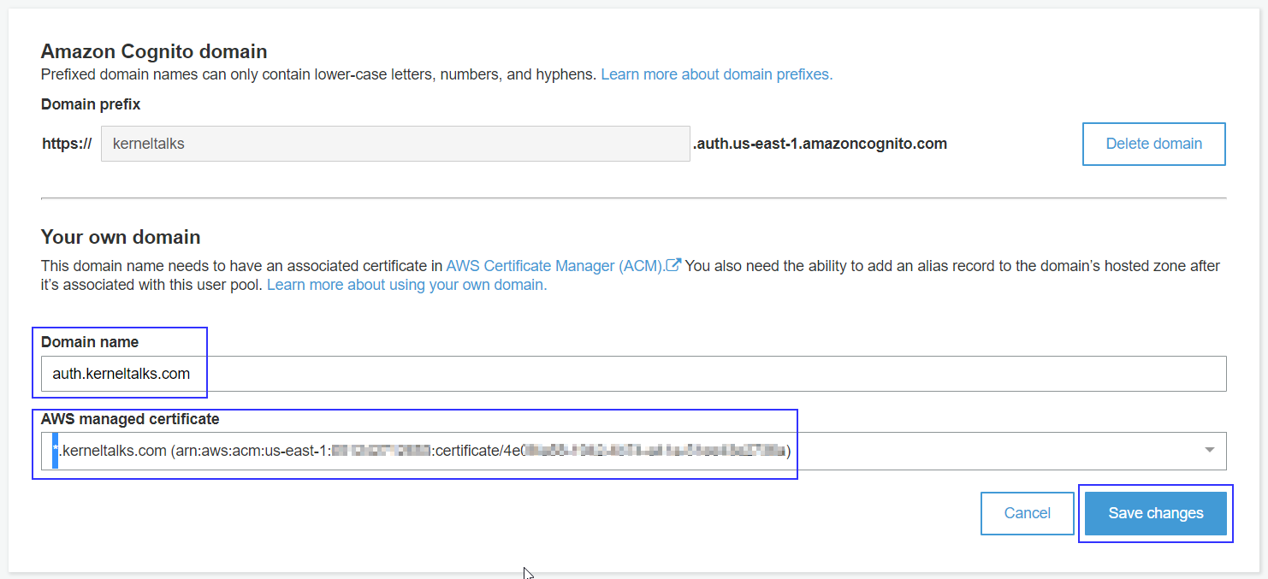Click the Cancel button

(1027, 512)
